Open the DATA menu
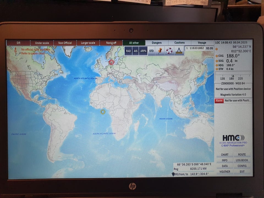This screenshot has height=198, width=264. coord(225,166)
